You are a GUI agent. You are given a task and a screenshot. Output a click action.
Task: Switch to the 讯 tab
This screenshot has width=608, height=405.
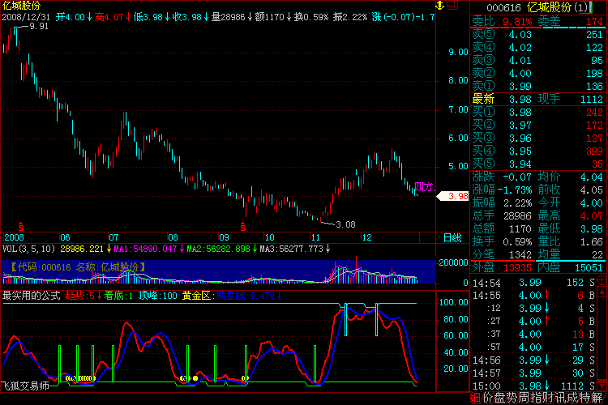click(x=560, y=398)
